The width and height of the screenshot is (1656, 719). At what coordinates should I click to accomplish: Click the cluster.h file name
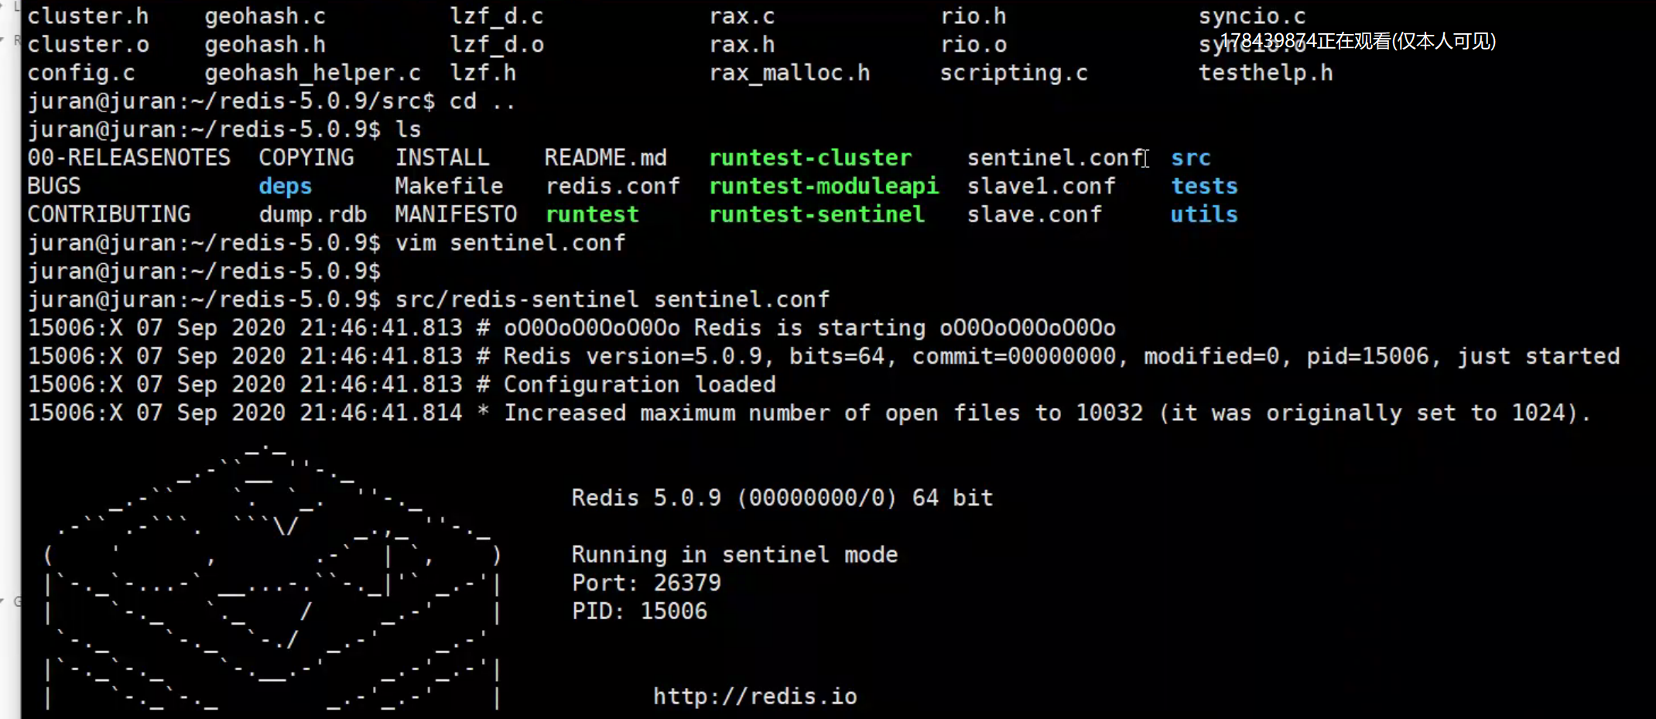click(88, 16)
